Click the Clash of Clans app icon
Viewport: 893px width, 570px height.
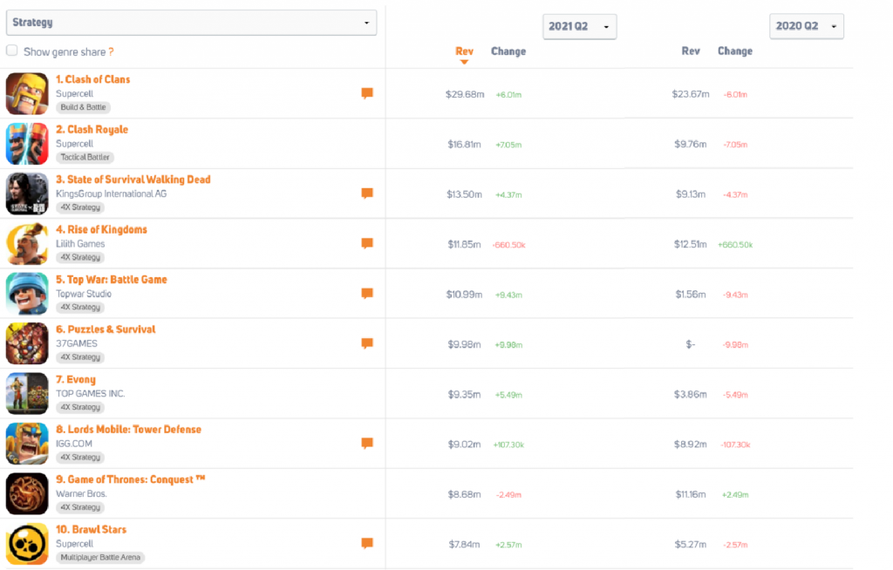click(x=27, y=93)
